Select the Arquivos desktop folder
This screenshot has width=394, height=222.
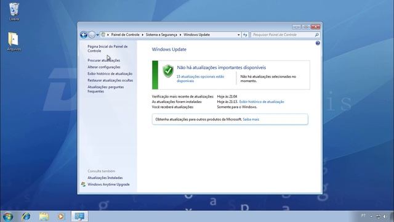14,41
